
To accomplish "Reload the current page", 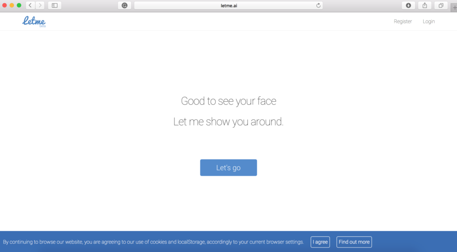I will [x=318, y=5].
